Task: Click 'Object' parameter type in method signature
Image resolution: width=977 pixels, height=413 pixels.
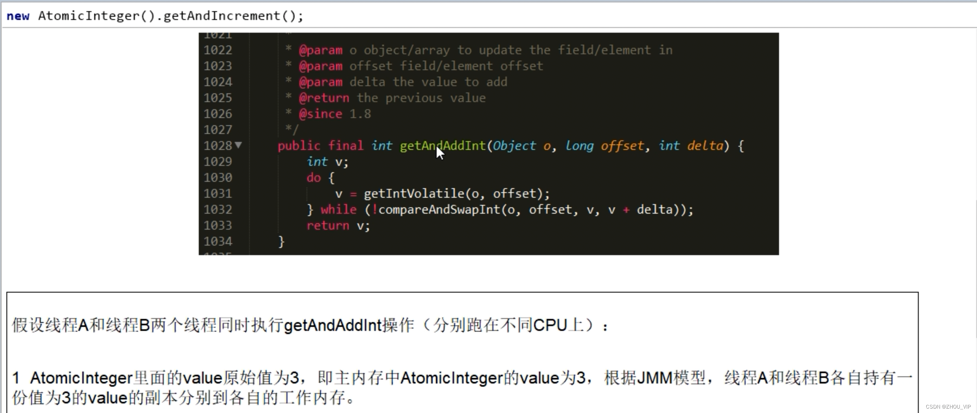Action: 514,146
